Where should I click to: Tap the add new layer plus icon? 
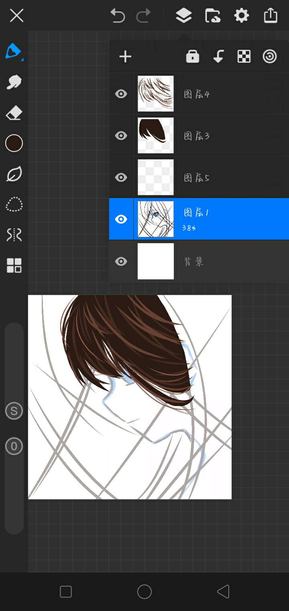125,57
